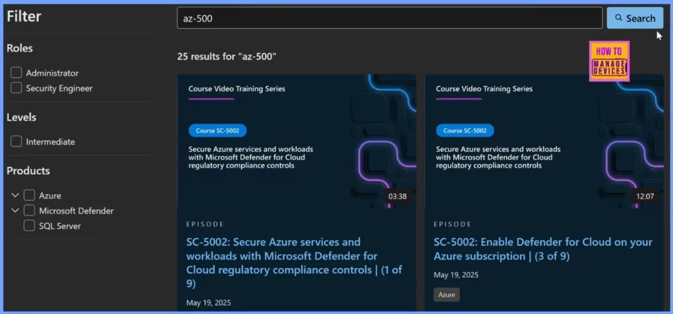673x314 pixels.
Task: Click the '25 results for "az-500"' text
Action: tap(227, 56)
